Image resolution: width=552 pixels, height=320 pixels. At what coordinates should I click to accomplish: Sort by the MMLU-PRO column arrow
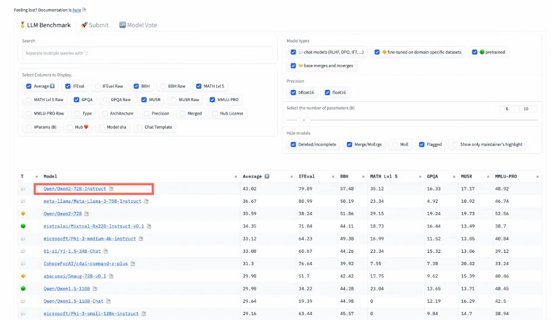point(536,176)
